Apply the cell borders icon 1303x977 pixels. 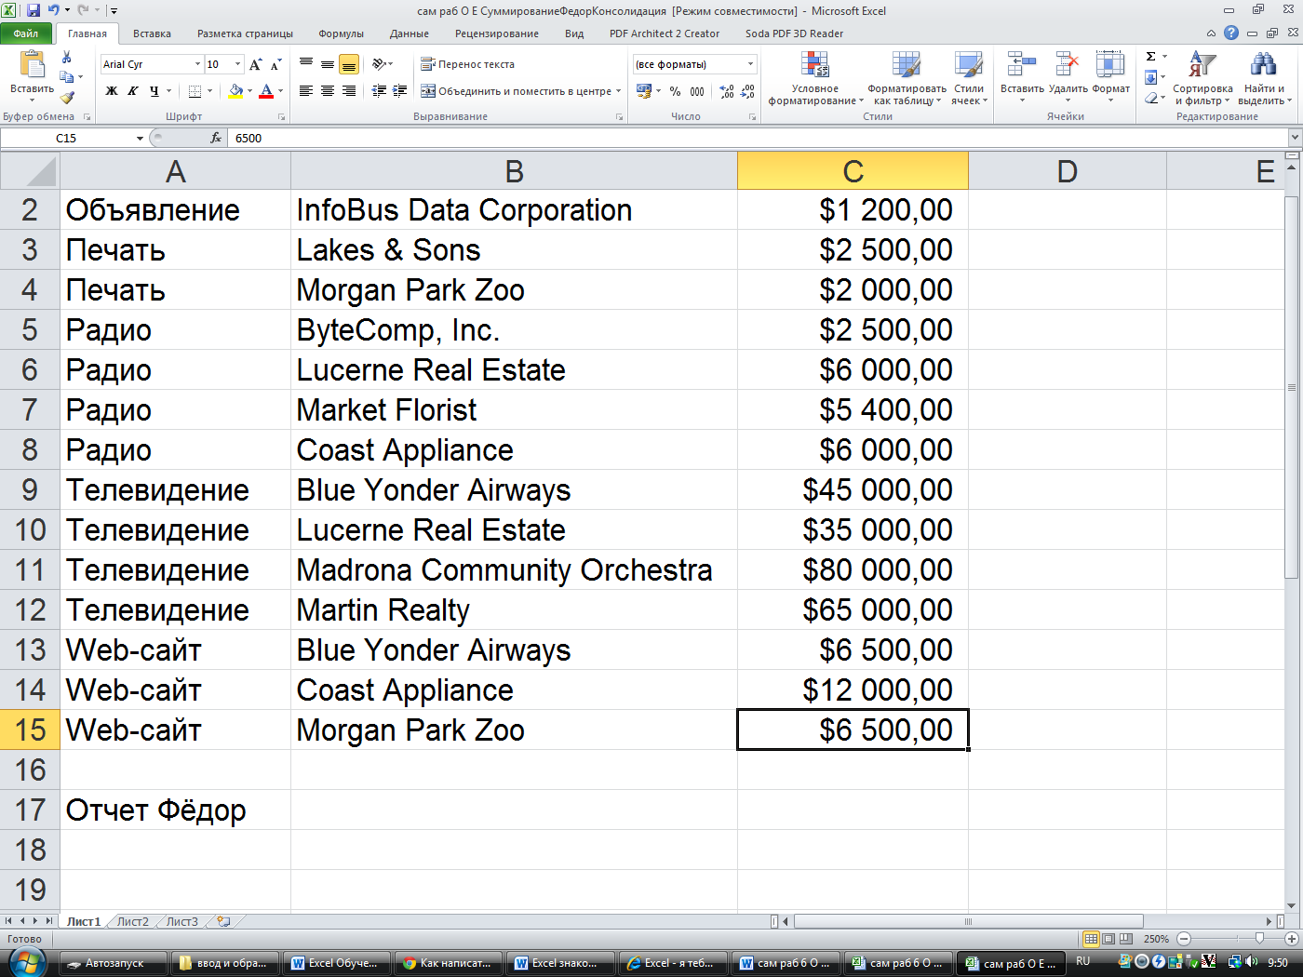pyautogui.click(x=195, y=91)
